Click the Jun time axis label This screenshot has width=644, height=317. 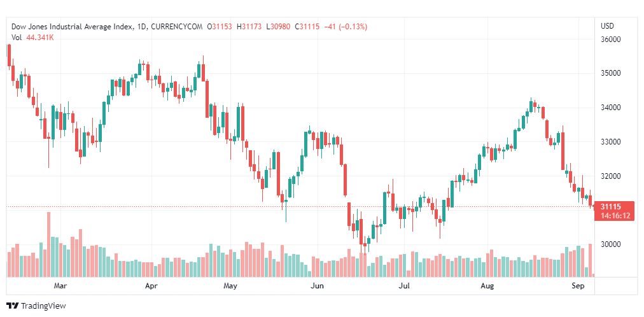click(x=318, y=285)
